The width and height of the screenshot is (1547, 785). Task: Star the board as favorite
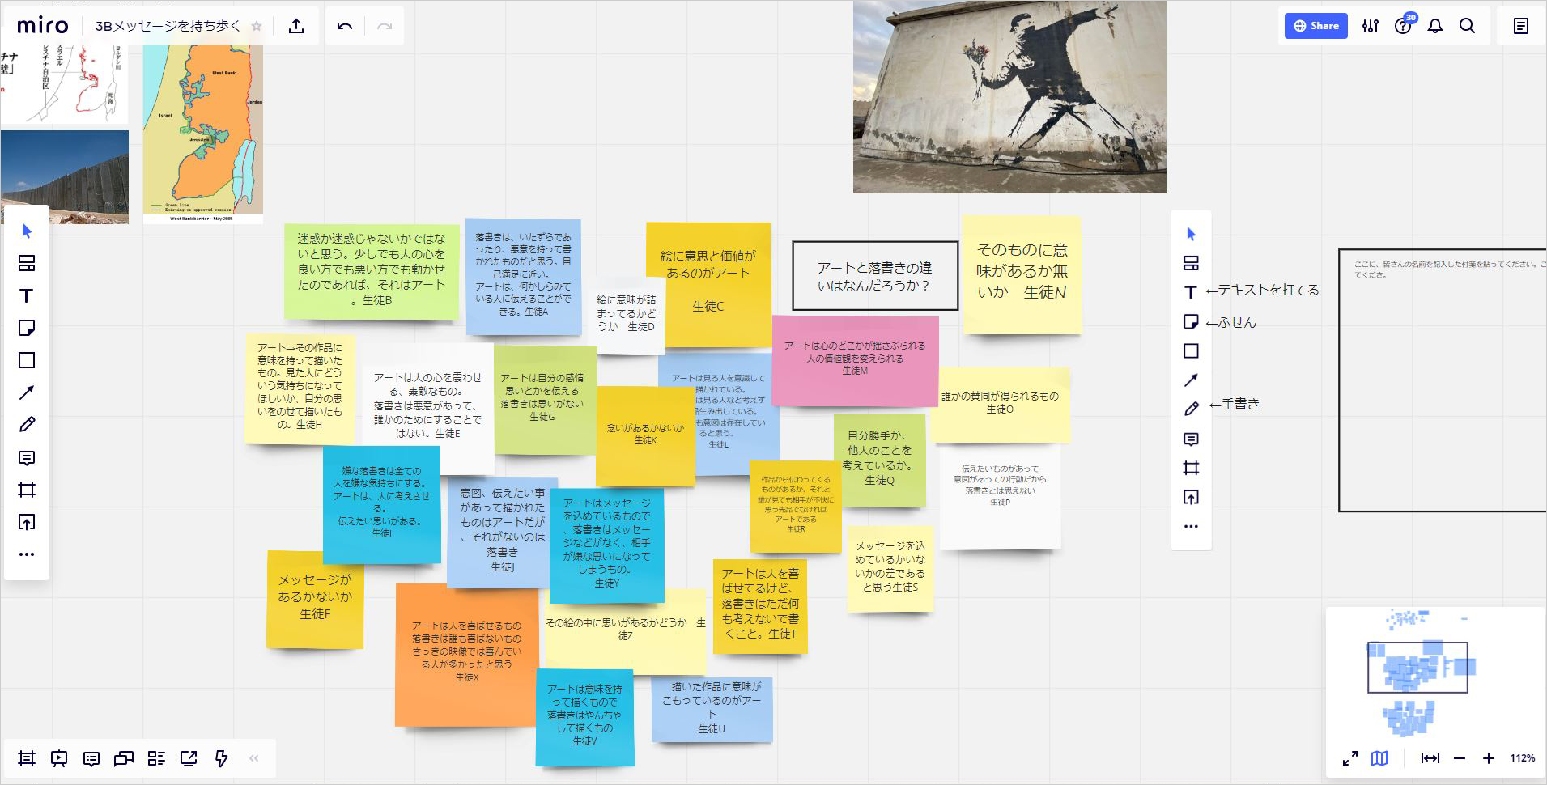click(x=257, y=26)
